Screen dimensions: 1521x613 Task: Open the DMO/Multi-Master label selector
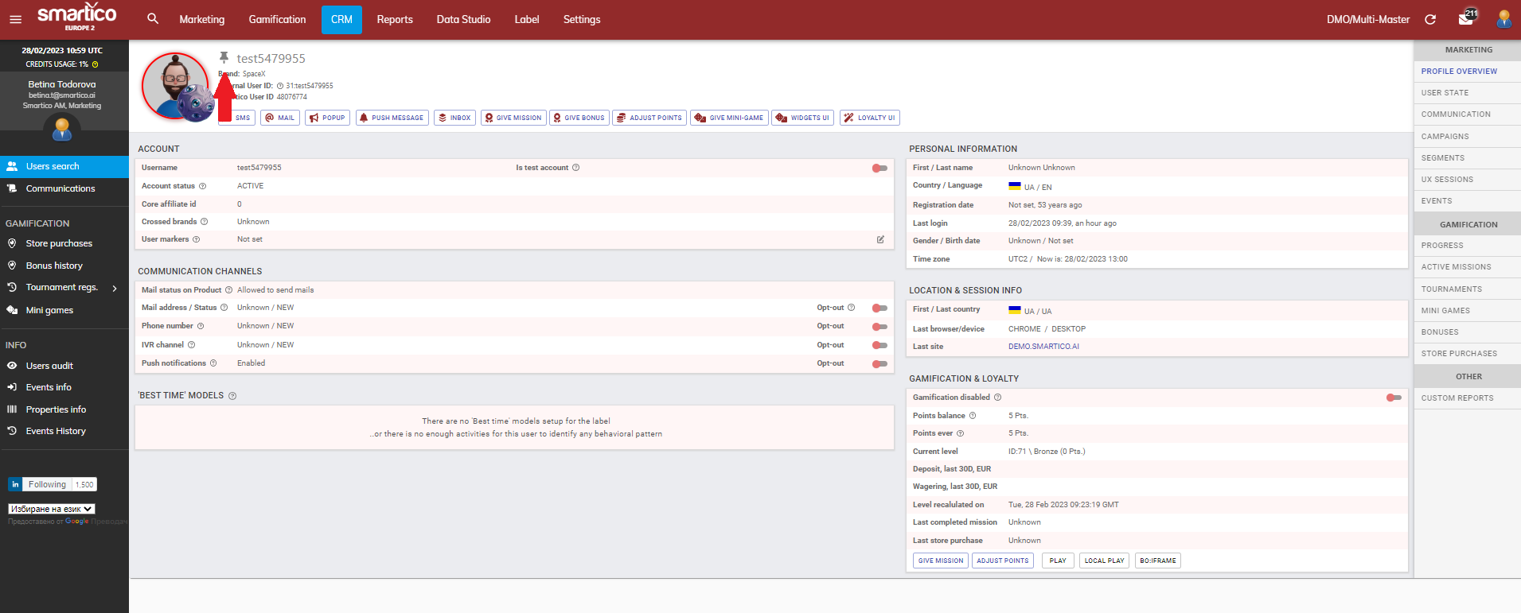click(1367, 20)
